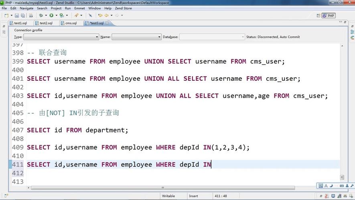
Task: Open the Project menu
Action: click(56, 8)
